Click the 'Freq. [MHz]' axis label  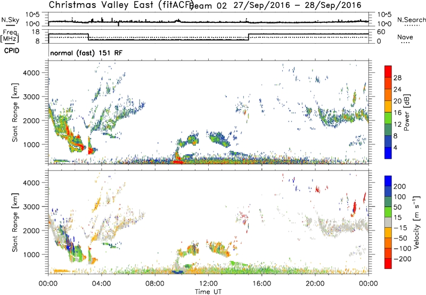coord(10,36)
